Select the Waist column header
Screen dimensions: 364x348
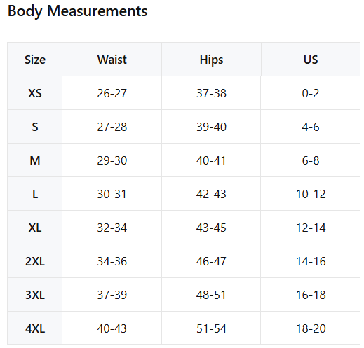pos(112,60)
